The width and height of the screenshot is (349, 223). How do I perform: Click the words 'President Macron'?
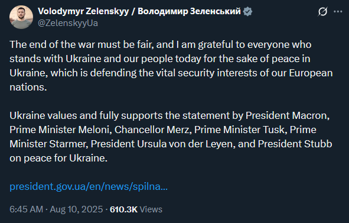(286, 115)
